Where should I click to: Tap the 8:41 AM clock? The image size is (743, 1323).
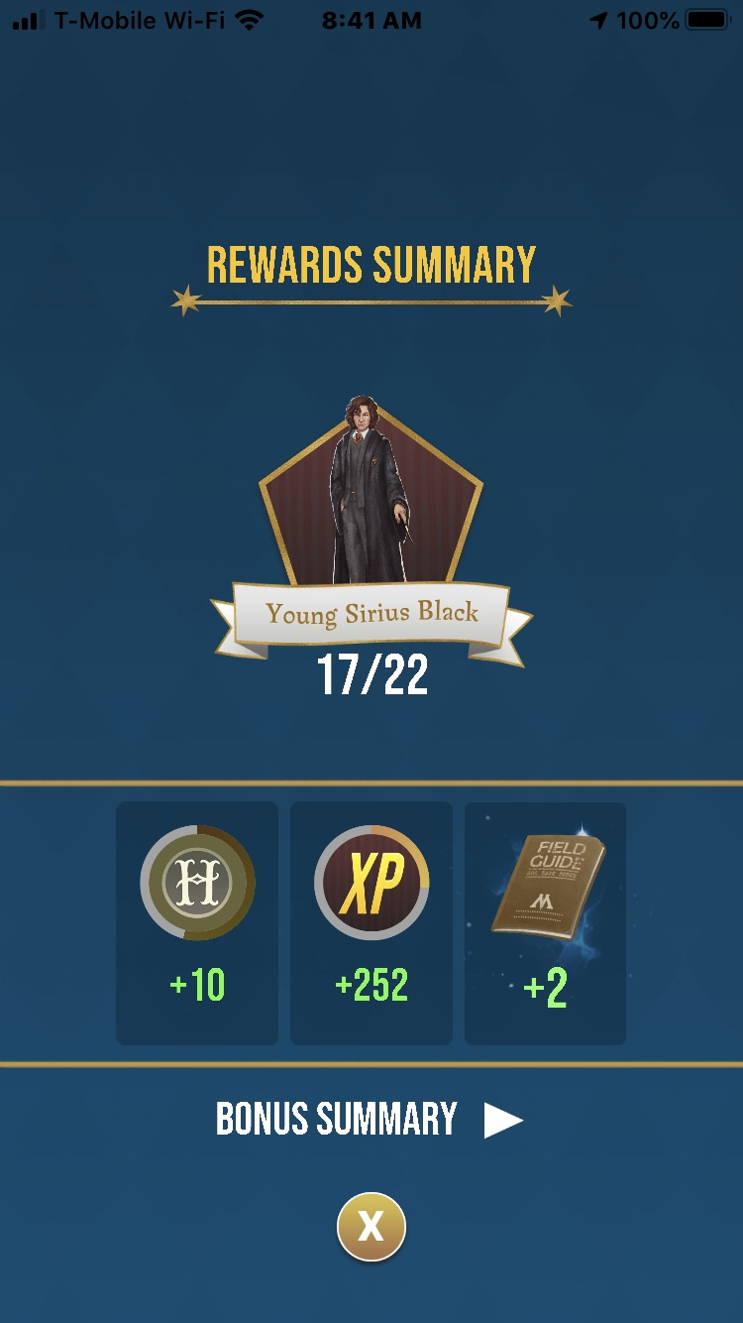tap(371, 20)
